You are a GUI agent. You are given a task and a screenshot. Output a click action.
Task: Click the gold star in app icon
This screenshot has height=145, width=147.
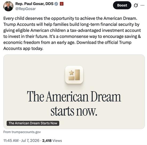click(71, 73)
